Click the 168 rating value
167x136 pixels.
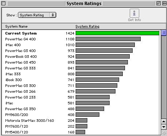[x=71, y=132]
